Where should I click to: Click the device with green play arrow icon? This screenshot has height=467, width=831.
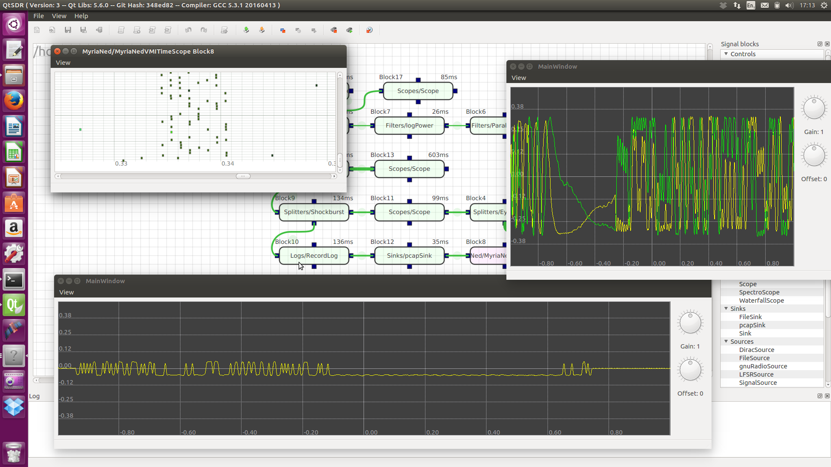(349, 30)
